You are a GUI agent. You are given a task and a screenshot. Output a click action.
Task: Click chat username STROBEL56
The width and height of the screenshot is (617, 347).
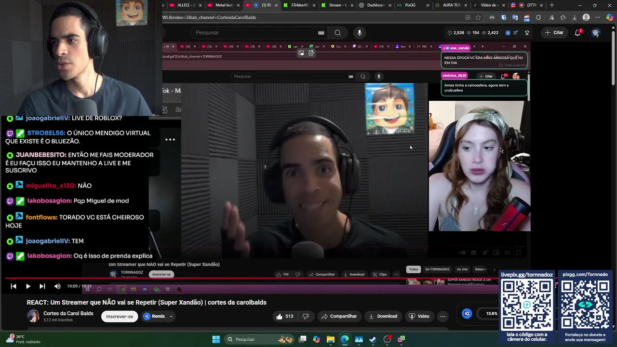coord(46,133)
